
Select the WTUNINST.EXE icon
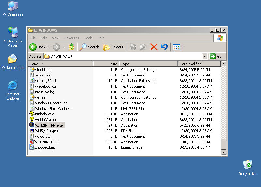click(x=32, y=142)
